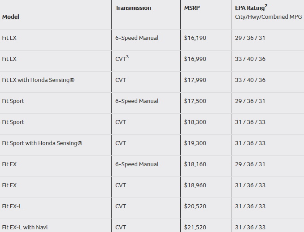The width and height of the screenshot is (304, 232).
Task: Select the City/Hwy/Combined MPG subheading text
Action: [268, 17]
